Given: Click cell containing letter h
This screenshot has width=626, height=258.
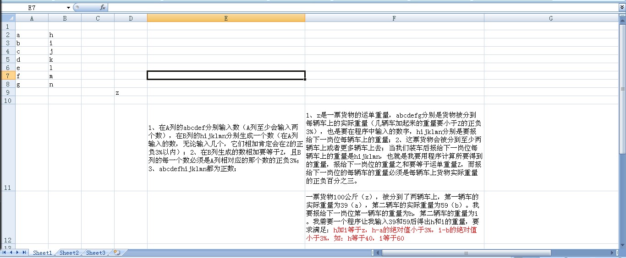Looking at the screenshot, I should tap(65, 35).
